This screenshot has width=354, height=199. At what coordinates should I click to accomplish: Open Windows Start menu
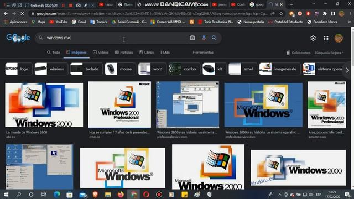click(x=6, y=195)
